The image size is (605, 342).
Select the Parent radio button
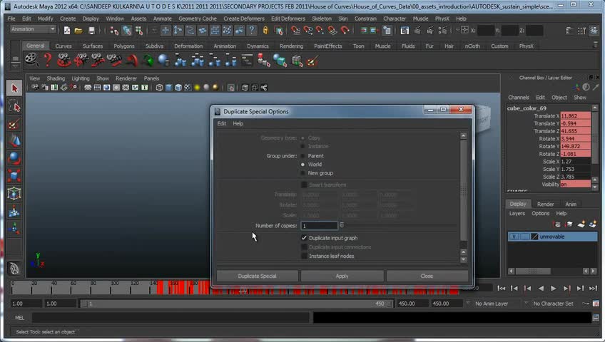click(x=302, y=155)
